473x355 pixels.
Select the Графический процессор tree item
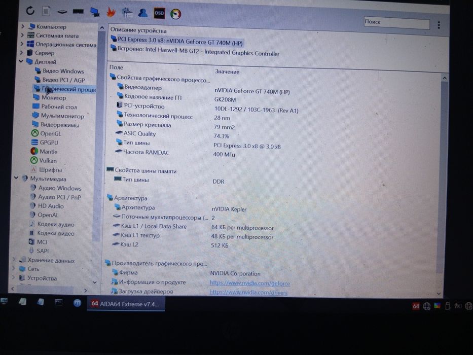click(x=65, y=89)
